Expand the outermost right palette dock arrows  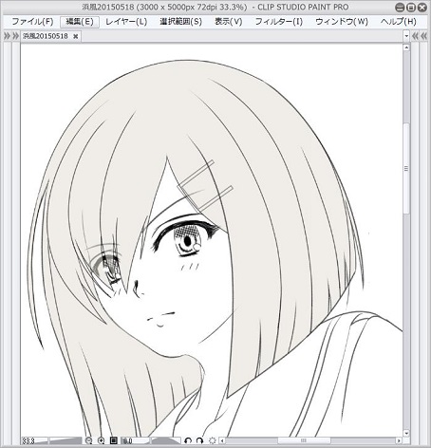[x=424, y=36]
